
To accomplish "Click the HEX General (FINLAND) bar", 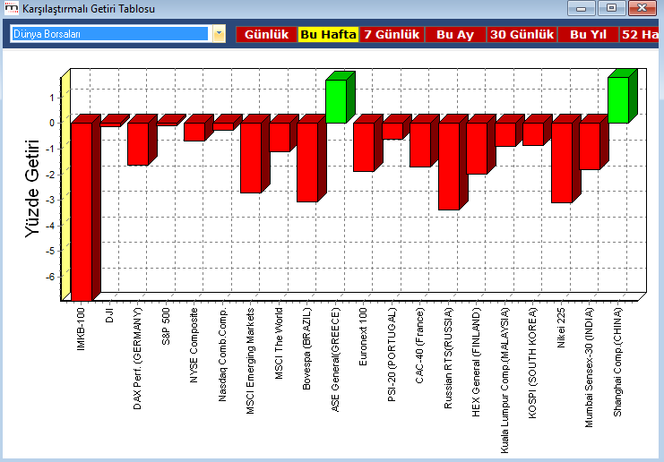I will point(477,148).
